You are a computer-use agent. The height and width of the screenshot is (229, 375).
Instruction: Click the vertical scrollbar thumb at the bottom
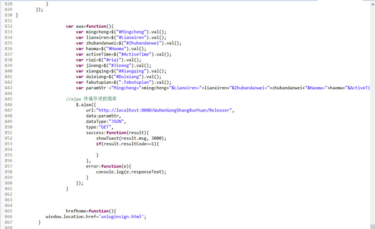pyautogui.click(x=372, y=227)
